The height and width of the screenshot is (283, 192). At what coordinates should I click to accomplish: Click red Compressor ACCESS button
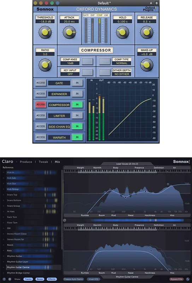(x=41, y=104)
